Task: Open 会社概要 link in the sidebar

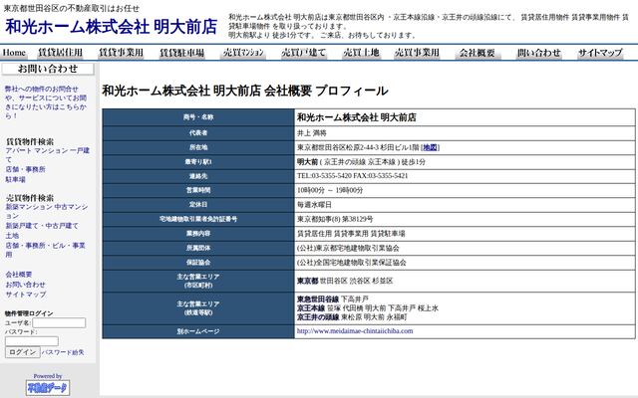Action: [x=18, y=275]
